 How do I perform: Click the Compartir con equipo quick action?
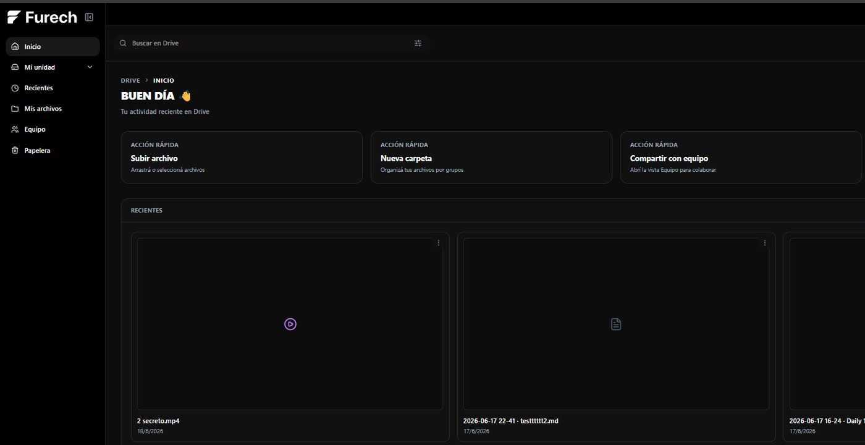point(741,157)
